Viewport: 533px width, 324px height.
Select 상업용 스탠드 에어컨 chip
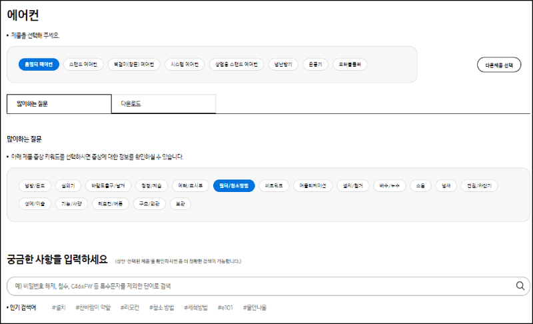tap(237, 64)
